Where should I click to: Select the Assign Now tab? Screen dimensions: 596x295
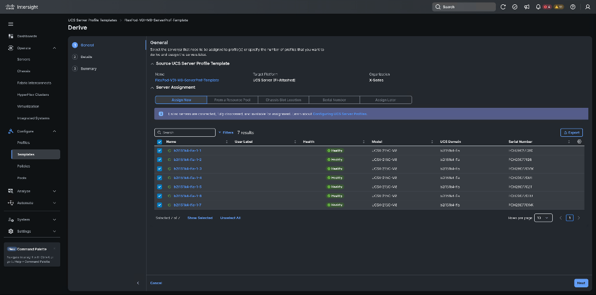click(x=181, y=100)
